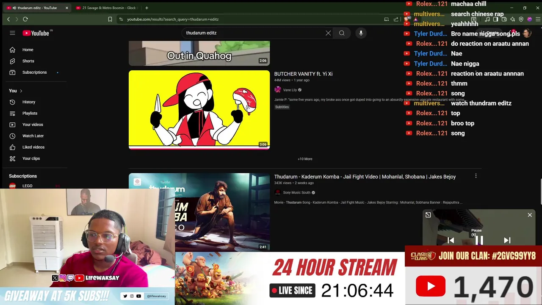Reload the YouTube results page
542x305 pixels.
coord(25,19)
